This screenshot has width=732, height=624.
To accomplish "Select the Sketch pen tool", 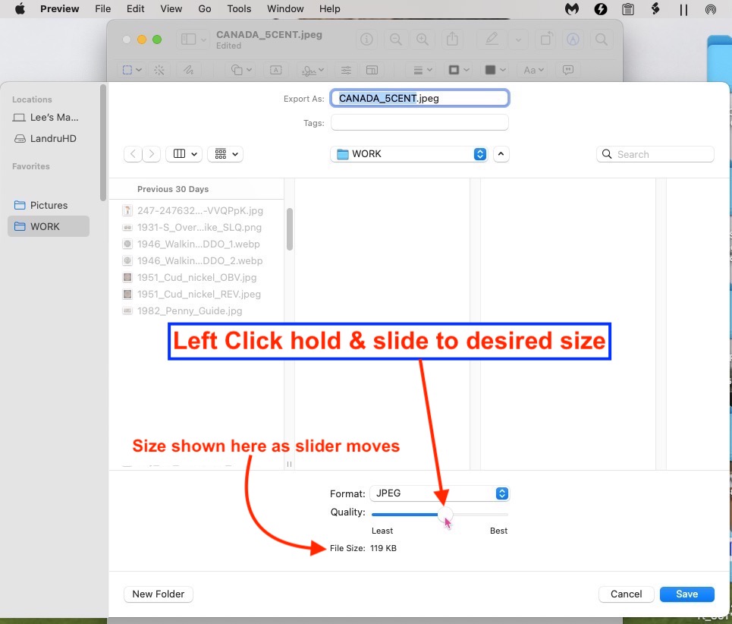I will (188, 70).
